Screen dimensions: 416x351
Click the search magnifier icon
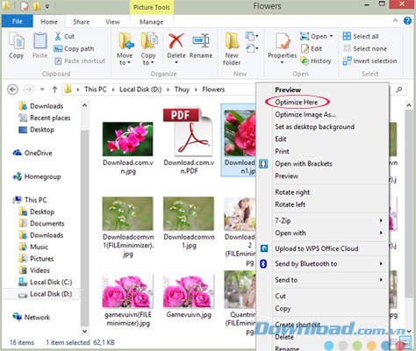point(399,90)
